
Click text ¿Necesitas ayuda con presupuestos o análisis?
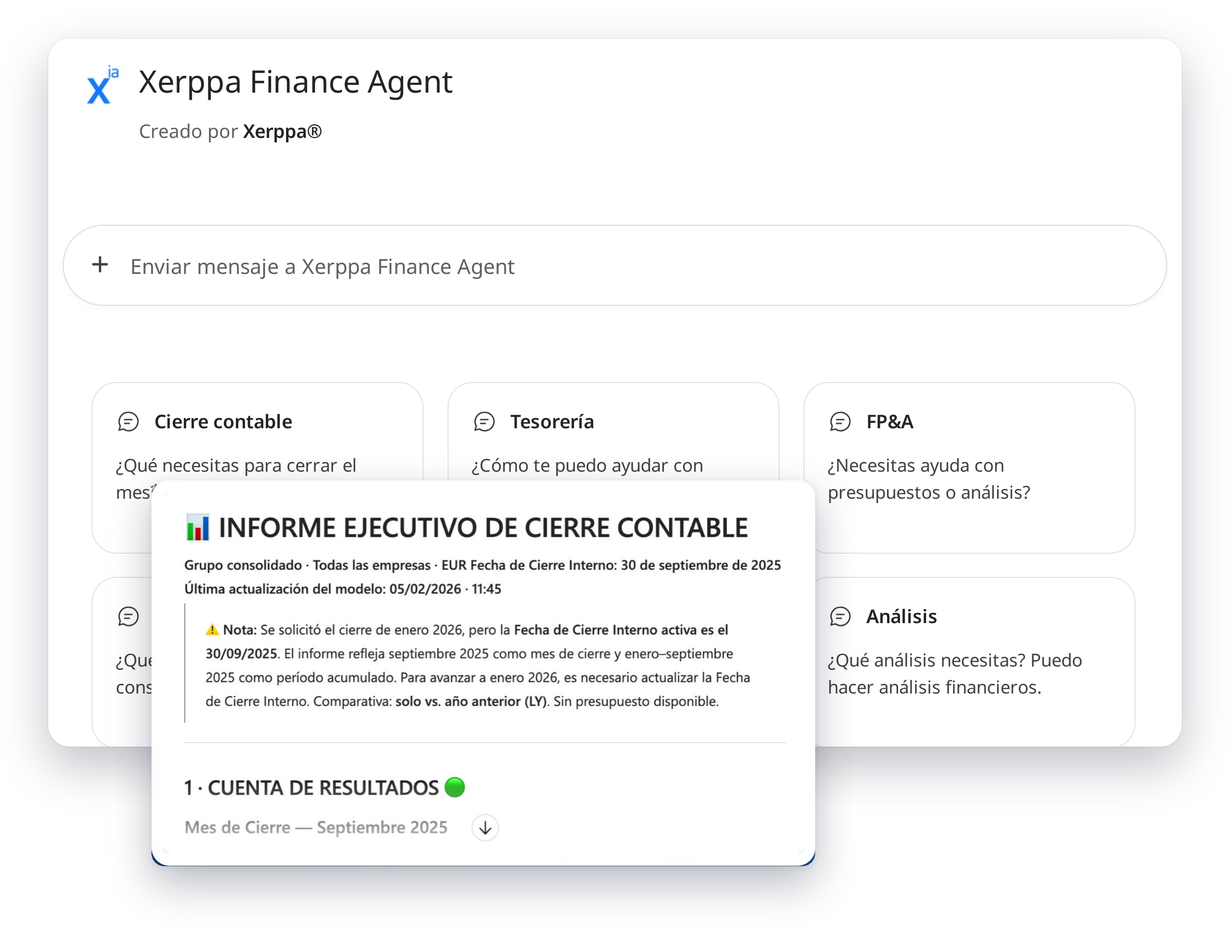pyautogui.click(x=929, y=479)
